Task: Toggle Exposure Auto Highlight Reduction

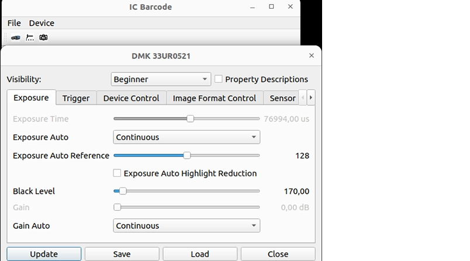Action: point(117,173)
